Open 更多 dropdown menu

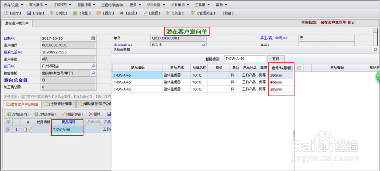click(x=136, y=5)
